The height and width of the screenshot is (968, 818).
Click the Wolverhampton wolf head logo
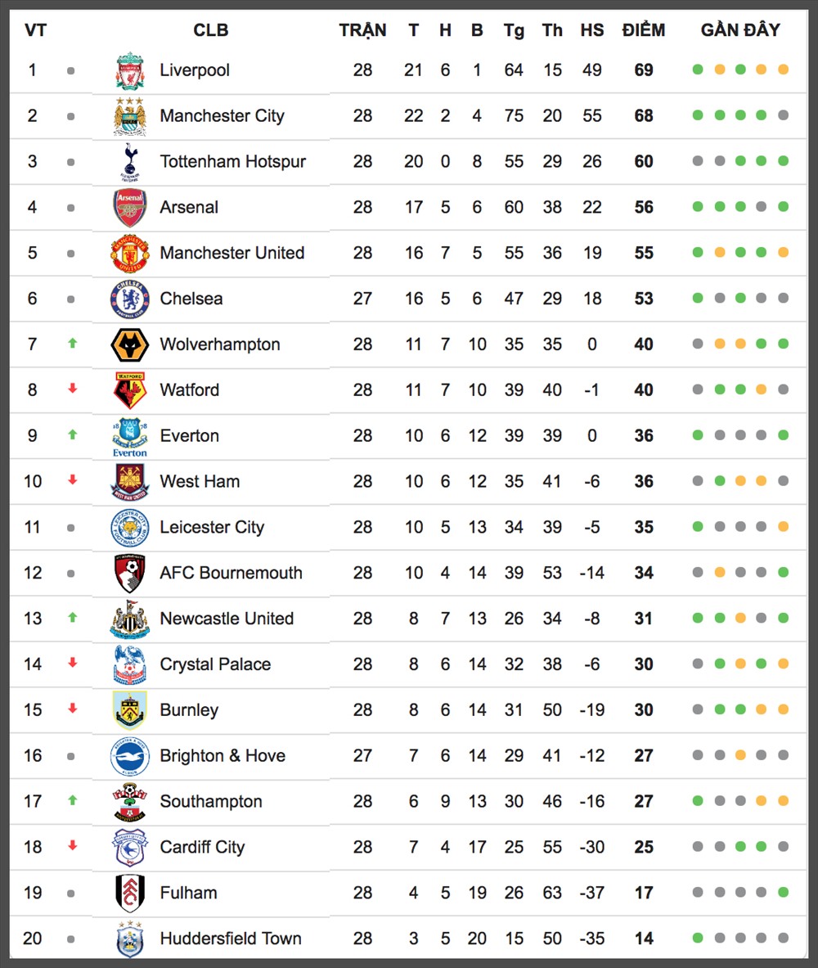click(x=129, y=344)
